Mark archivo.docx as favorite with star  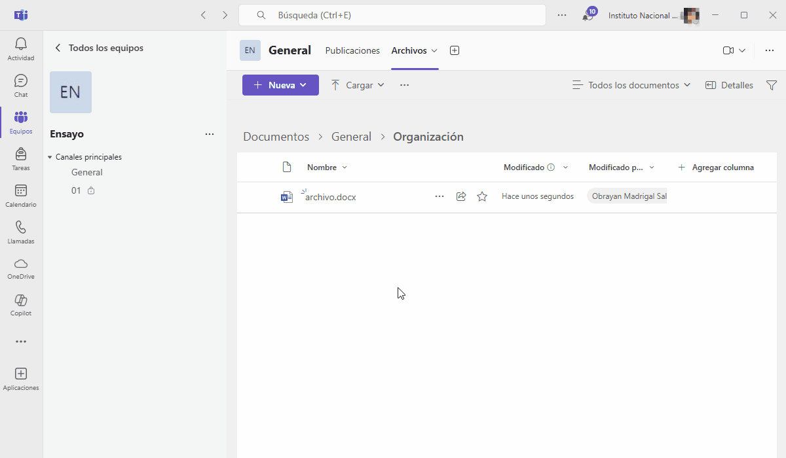pos(482,196)
